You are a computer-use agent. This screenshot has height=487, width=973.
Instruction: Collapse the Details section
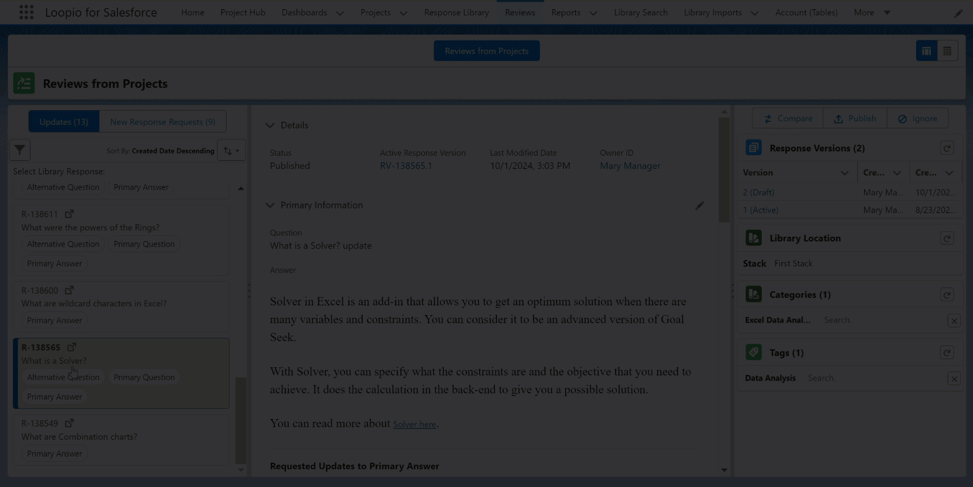(x=270, y=125)
